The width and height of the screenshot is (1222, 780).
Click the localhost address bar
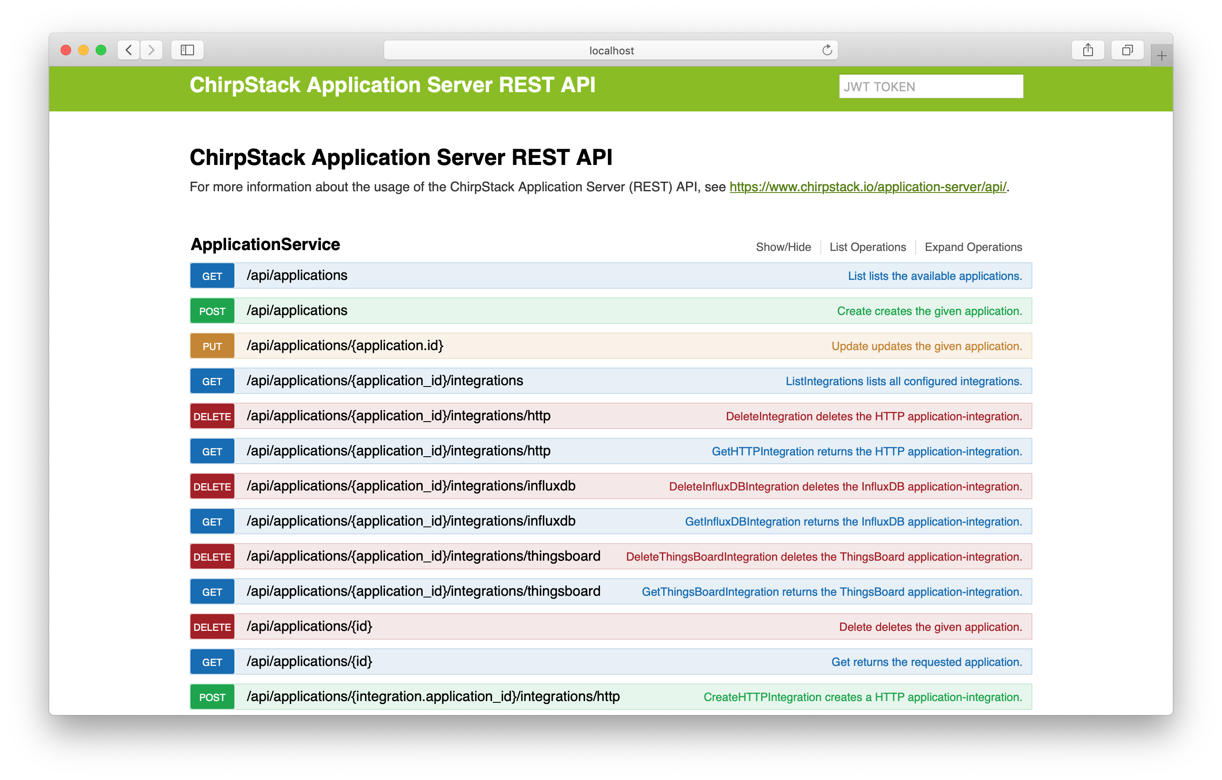[x=611, y=50]
